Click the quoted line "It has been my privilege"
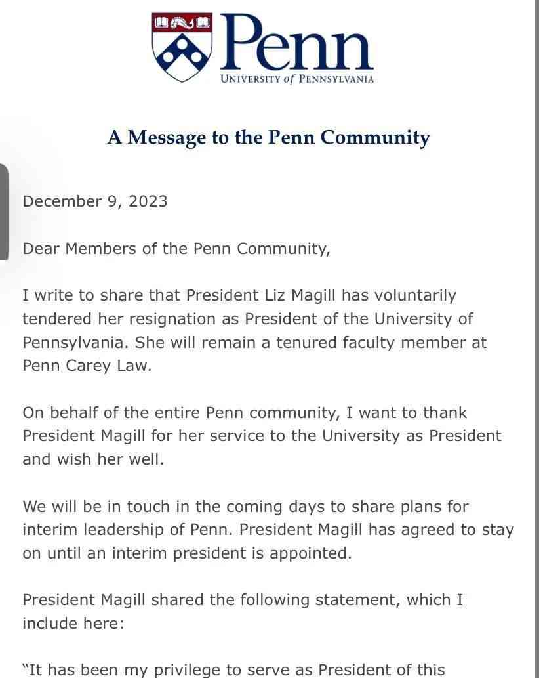The image size is (543, 678). [x=233, y=669]
